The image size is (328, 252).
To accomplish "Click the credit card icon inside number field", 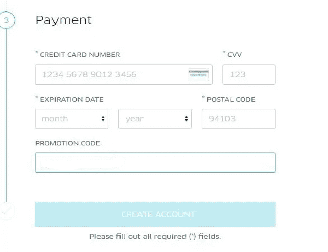I will click(198, 75).
